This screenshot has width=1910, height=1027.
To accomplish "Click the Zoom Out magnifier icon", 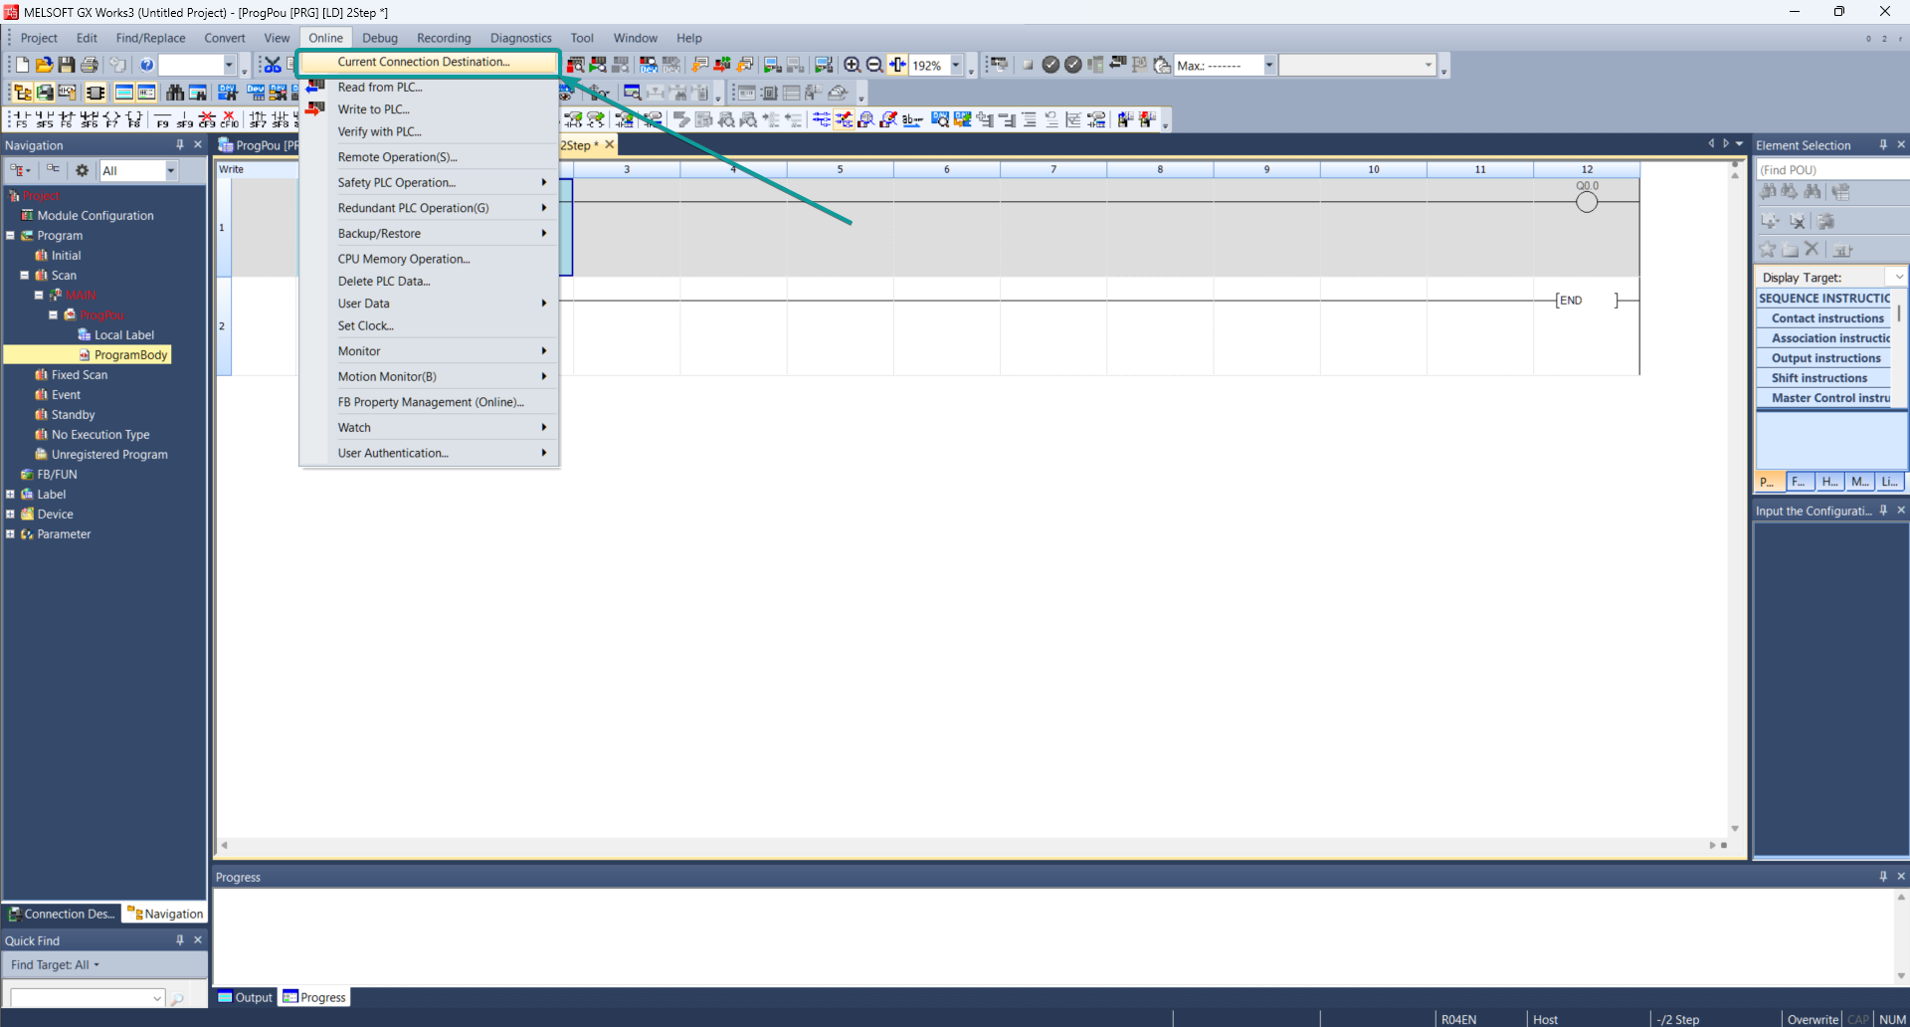I will pyautogui.click(x=874, y=65).
